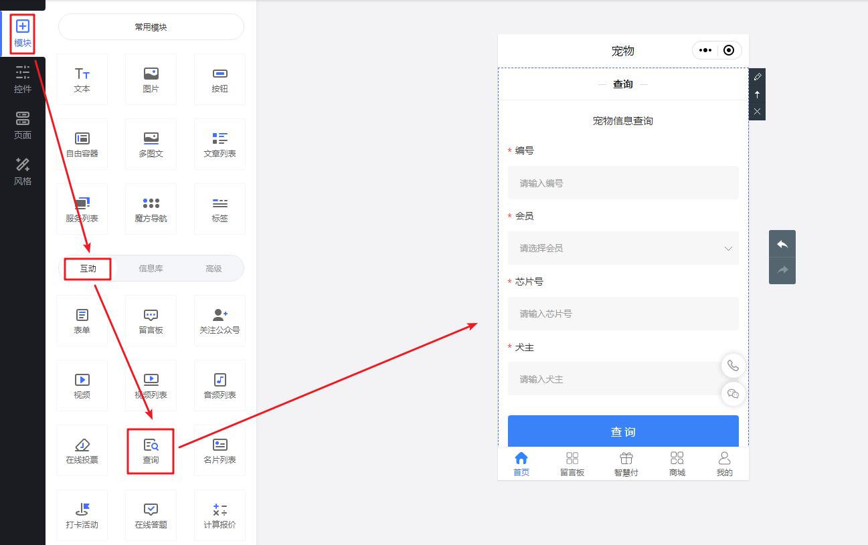Go to the 留言板 bottom tab
This screenshot has height=545, width=868.
tap(572, 464)
